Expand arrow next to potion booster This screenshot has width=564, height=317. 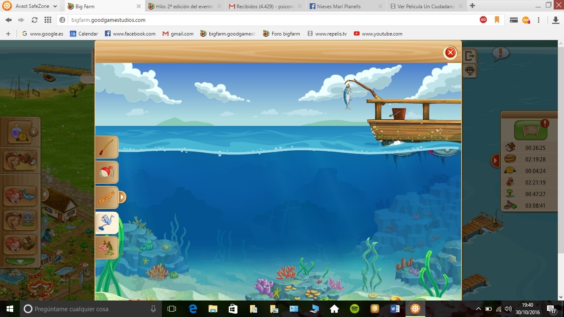point(34,132)
